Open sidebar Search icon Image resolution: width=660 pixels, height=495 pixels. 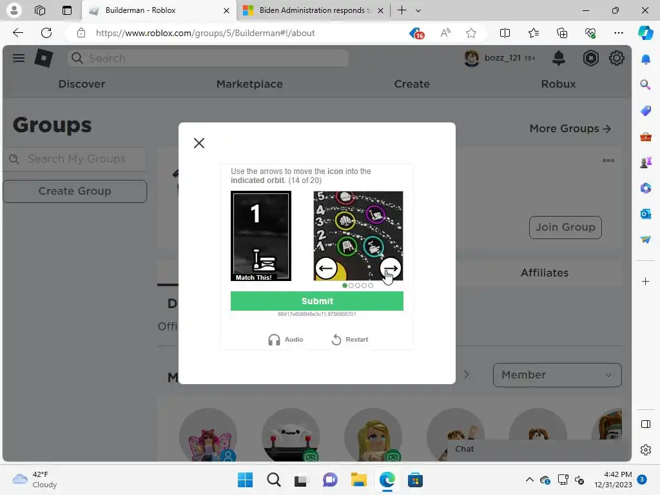pos(645,84)
